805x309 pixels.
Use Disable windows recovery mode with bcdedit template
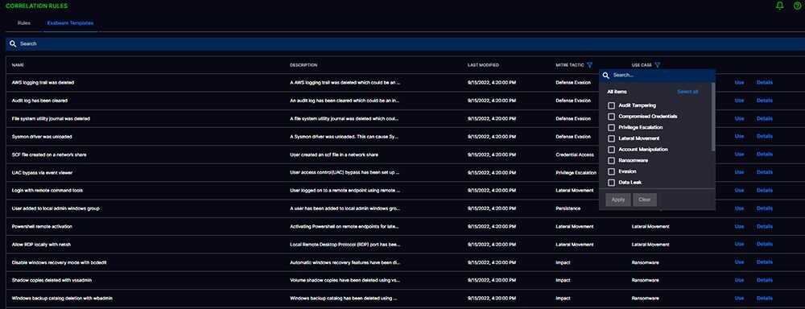coord(739,262)
